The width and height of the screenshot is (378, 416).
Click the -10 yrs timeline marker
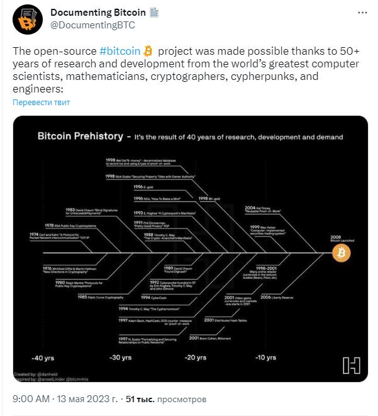click(265, 357)
